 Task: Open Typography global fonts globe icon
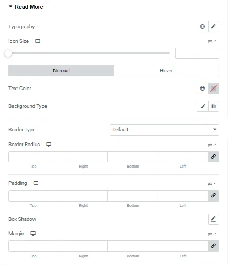(x=202, y=27)
